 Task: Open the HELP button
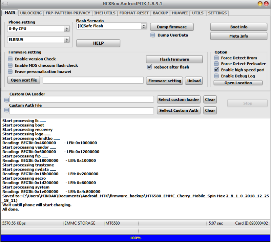click(x=98, y=43)
